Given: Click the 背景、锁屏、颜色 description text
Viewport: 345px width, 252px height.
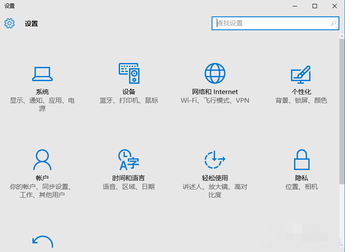Looking at the screenshot, I should pyautogui.click(x=301, y=101).
